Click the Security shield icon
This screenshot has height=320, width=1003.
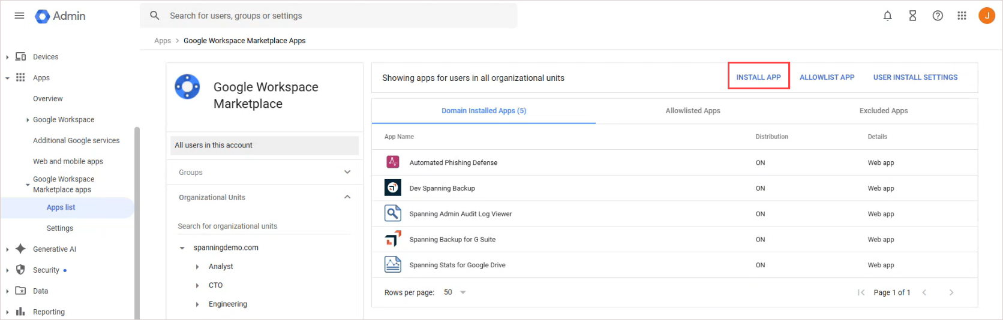click(x=20, y=270)
